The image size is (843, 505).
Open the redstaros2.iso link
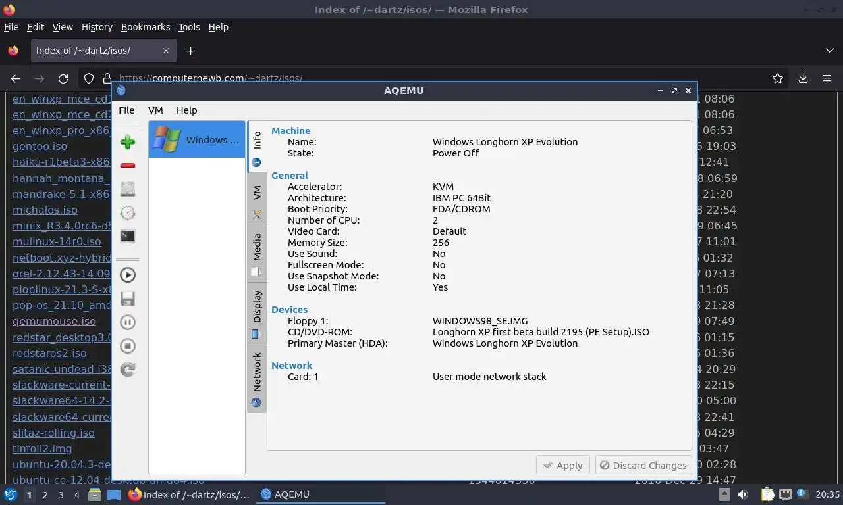click(x=49, y=353)
